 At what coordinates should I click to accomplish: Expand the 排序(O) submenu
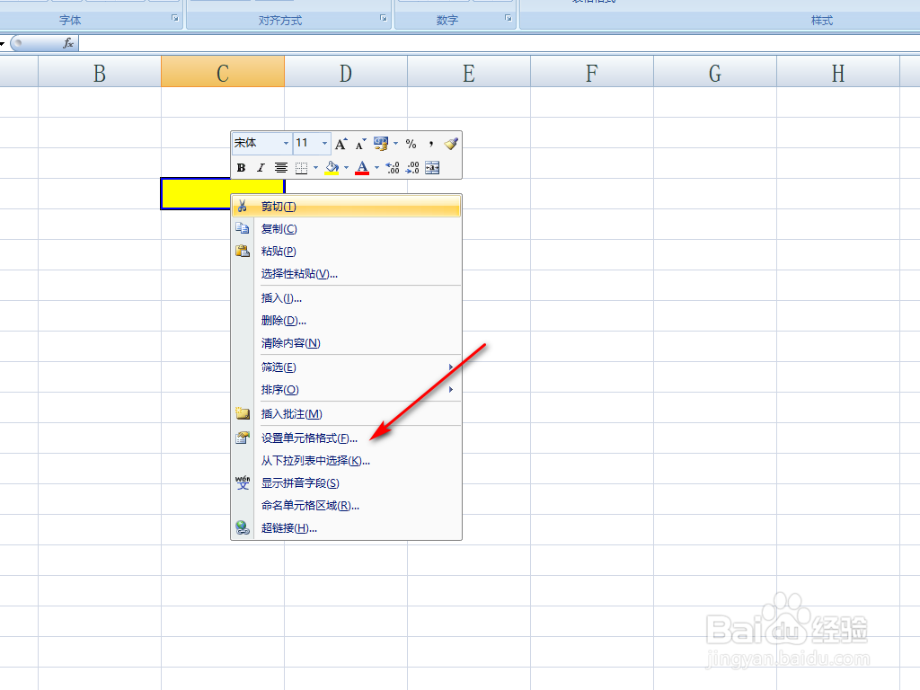point(346,390)
